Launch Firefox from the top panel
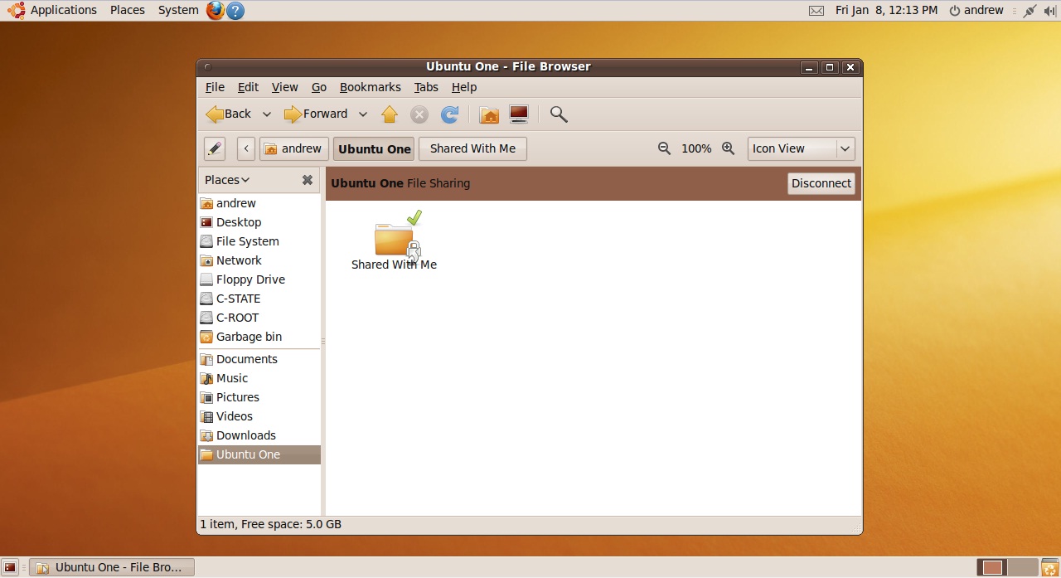Screen dimensions: 1061x578 coord(216,11)
